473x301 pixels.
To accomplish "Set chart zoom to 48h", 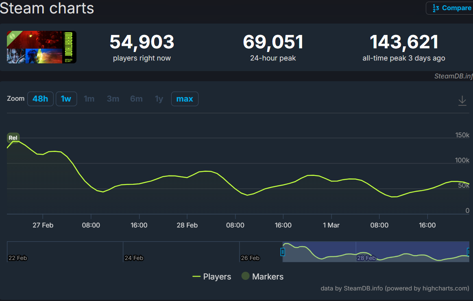I will tap(40, 99).
